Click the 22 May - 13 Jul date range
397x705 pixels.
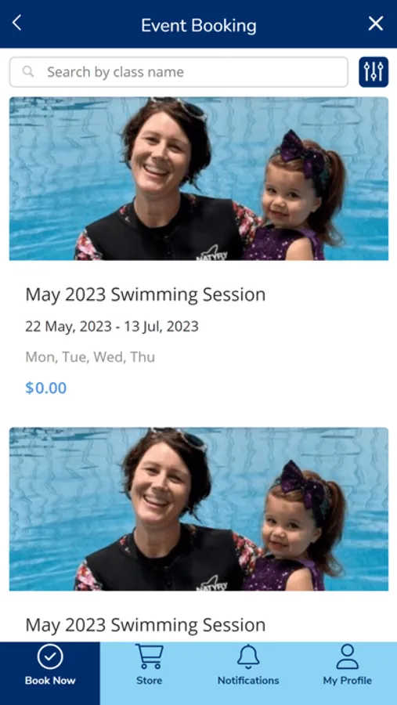111,327
